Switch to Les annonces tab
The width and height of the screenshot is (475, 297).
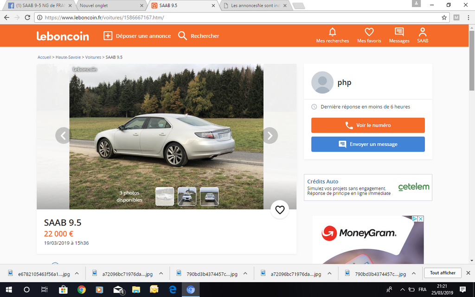click(x=256, y=6)
